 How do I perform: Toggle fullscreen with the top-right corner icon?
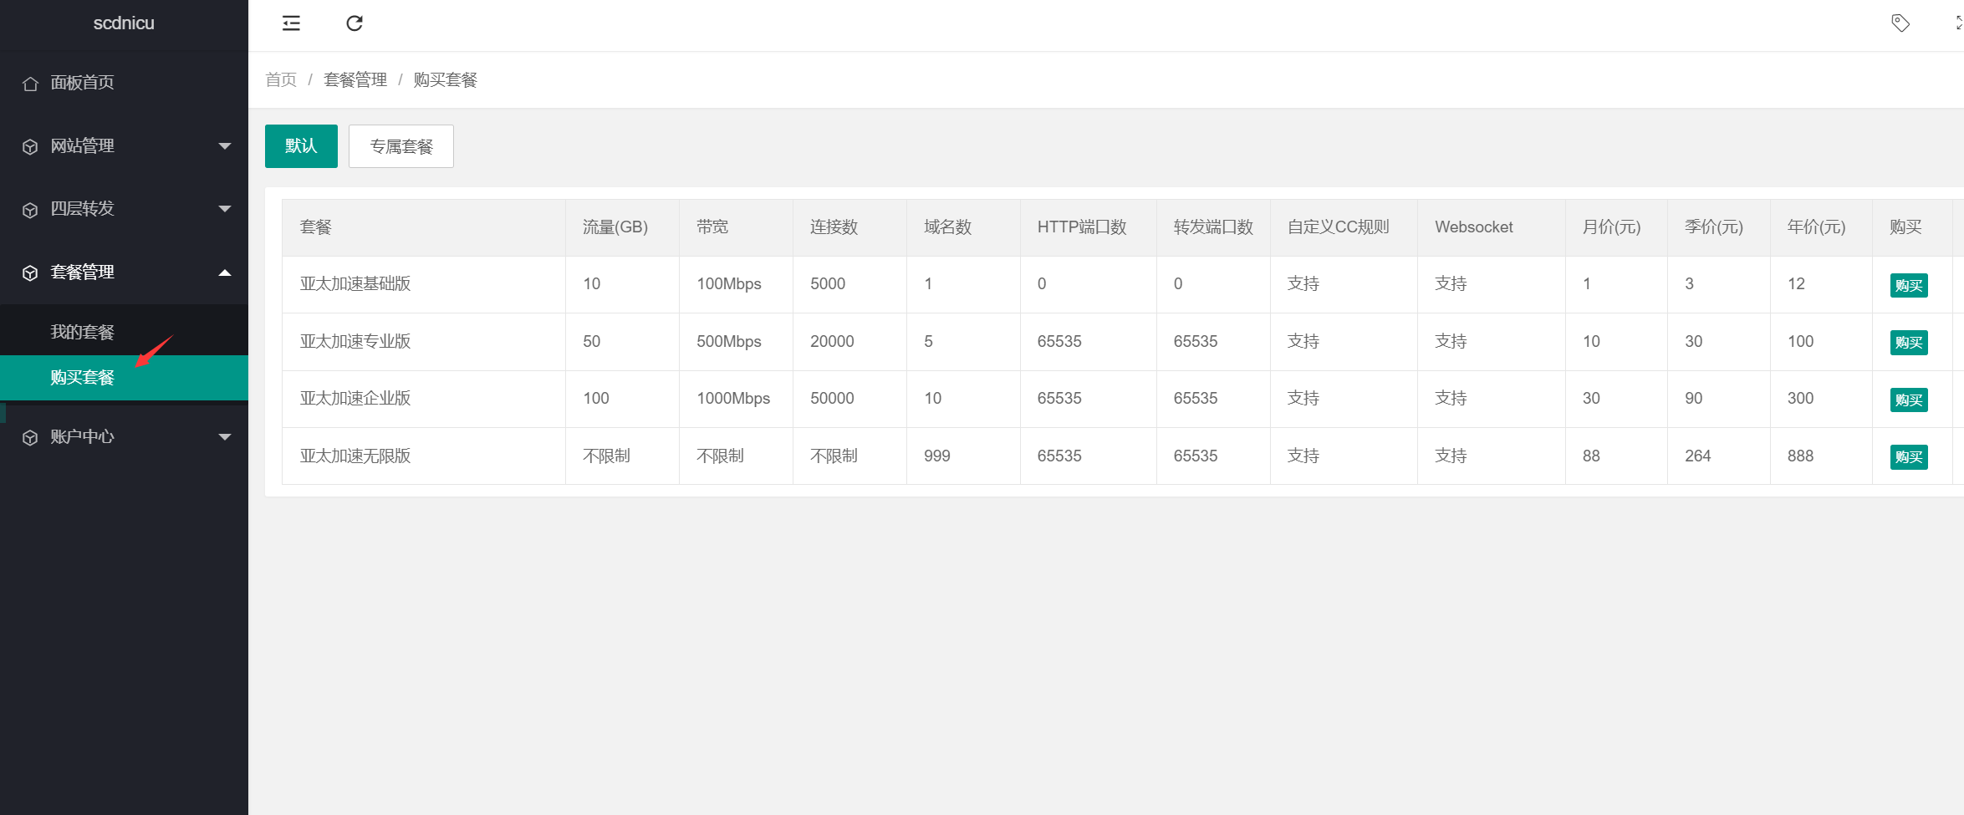pyautogui.click(x=1957, y=23)
